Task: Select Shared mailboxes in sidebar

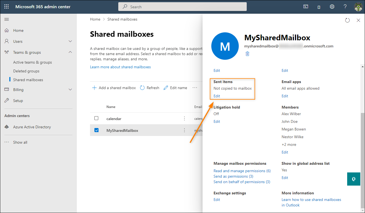Action: pyautogui.click(x=28, y=80)
